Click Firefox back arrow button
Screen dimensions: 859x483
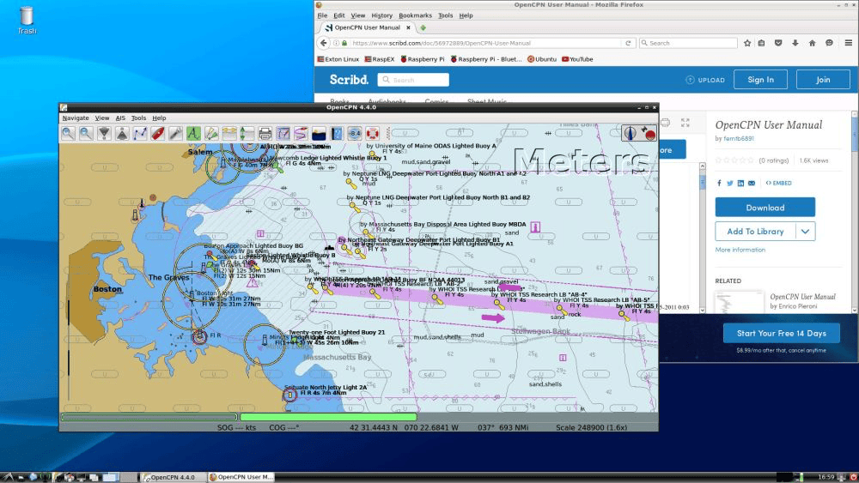coord(323,43)
